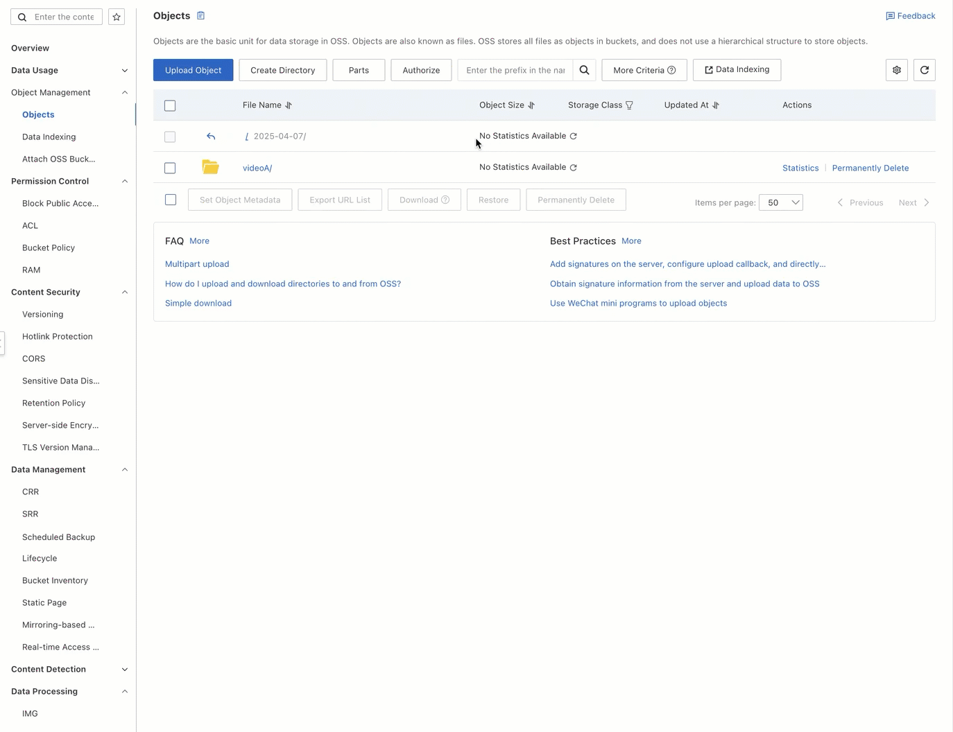This screenshot has height=732, width=953.
Task: Open Hotlink Protection in the sidebar
Action: point(57,336)
